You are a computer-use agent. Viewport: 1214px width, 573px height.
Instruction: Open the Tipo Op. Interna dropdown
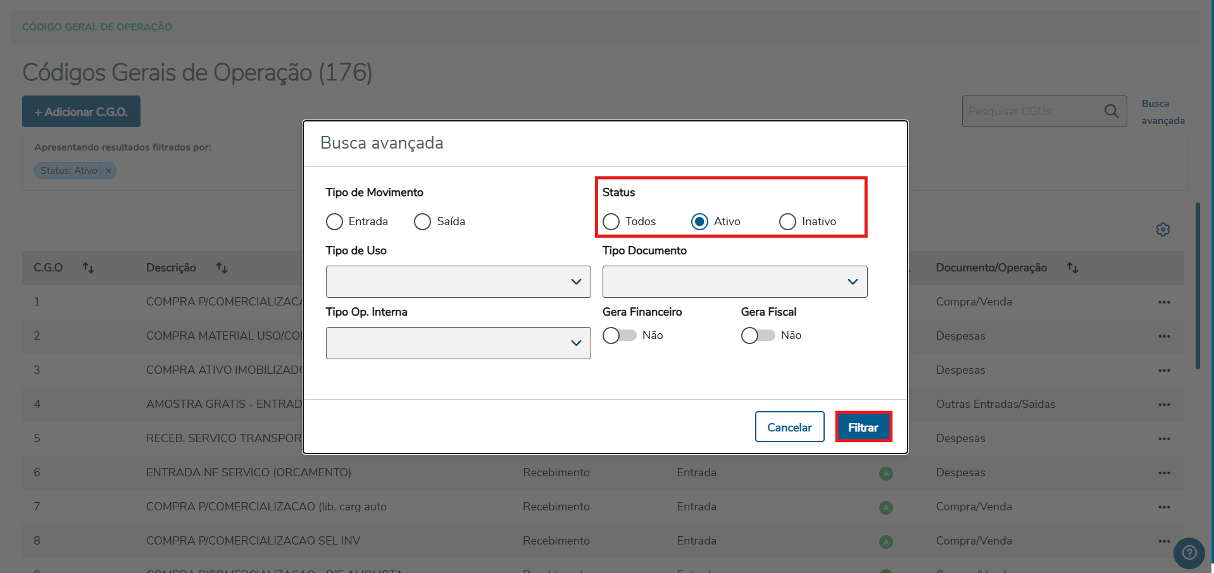pos(458,343)
